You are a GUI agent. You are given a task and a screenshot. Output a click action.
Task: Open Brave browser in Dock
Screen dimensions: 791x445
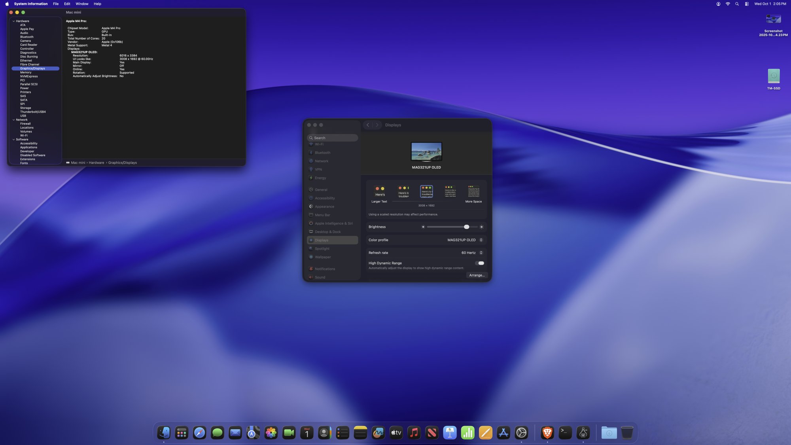pyautogui.click(x=547, y=433)
